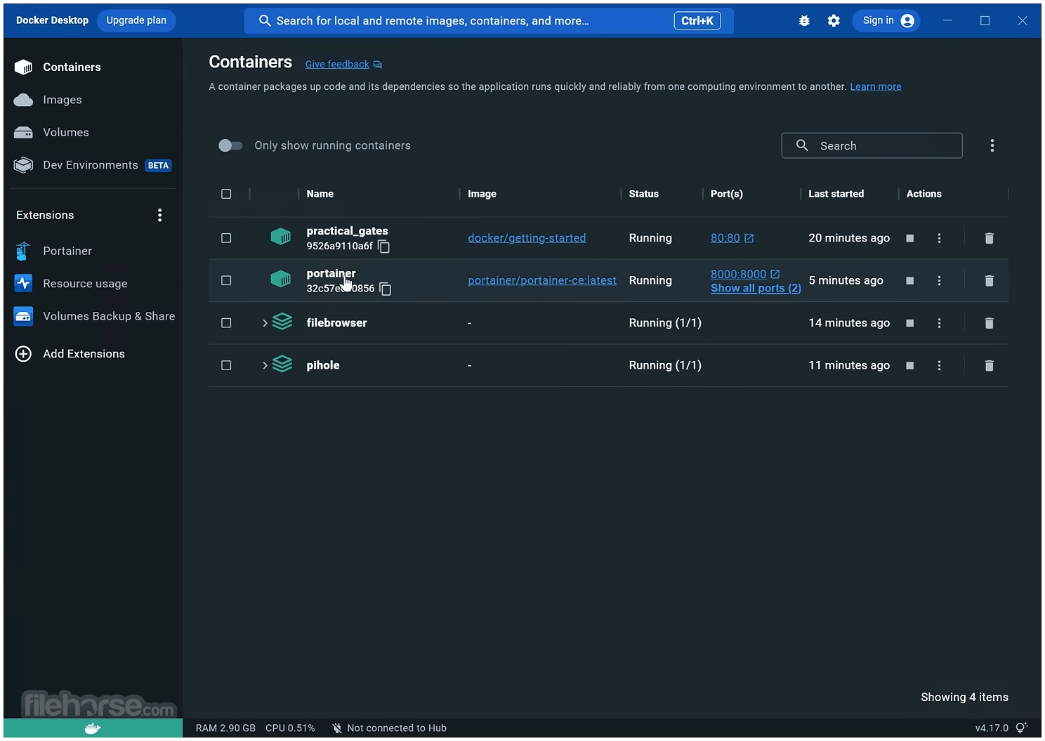The height and width of the screenshot is (741, 1045).
Task: Open more actions for pihole
Action: click(939, 365)
